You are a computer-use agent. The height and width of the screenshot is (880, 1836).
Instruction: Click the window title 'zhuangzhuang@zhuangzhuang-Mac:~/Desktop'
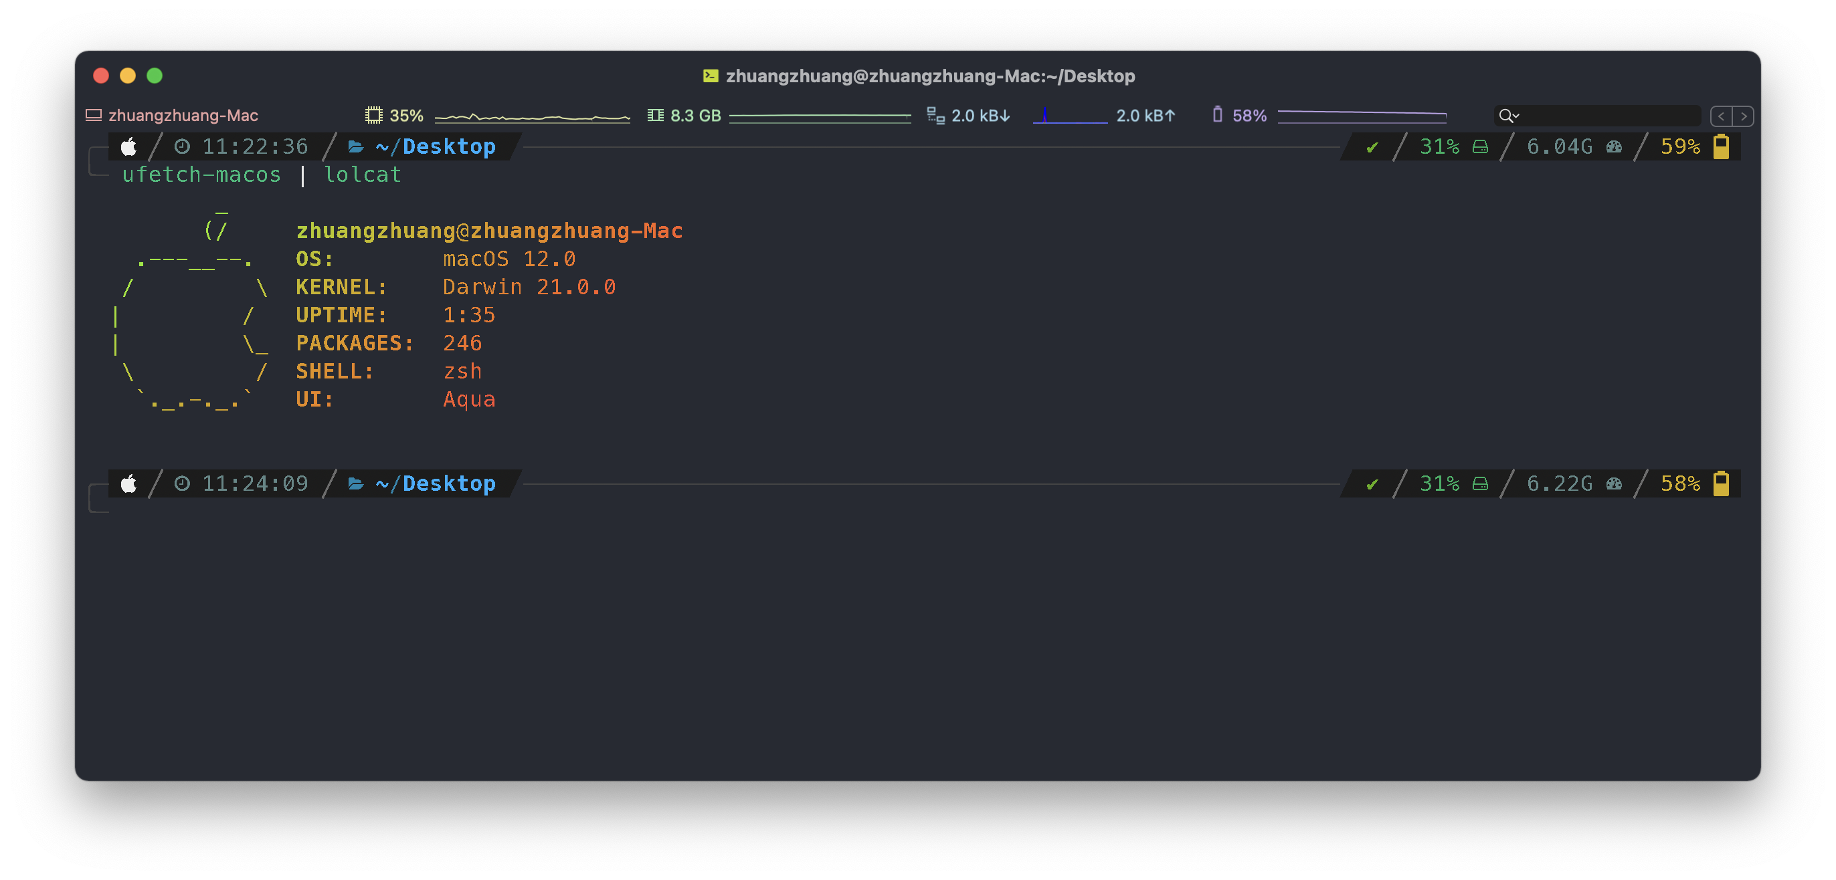930,76
